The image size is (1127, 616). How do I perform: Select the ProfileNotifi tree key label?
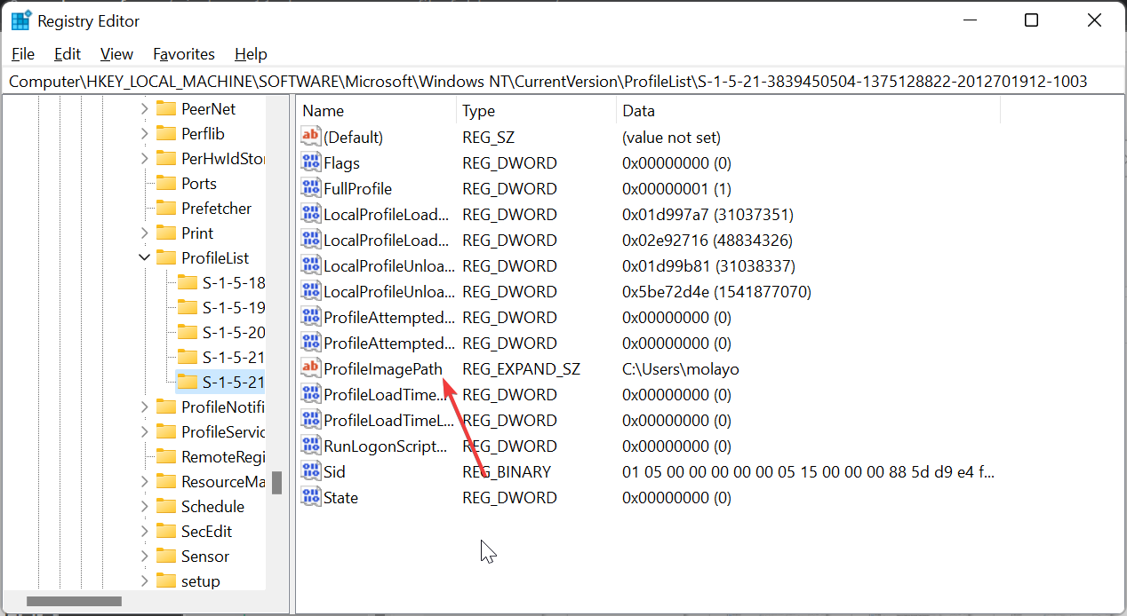pos(223,407)
